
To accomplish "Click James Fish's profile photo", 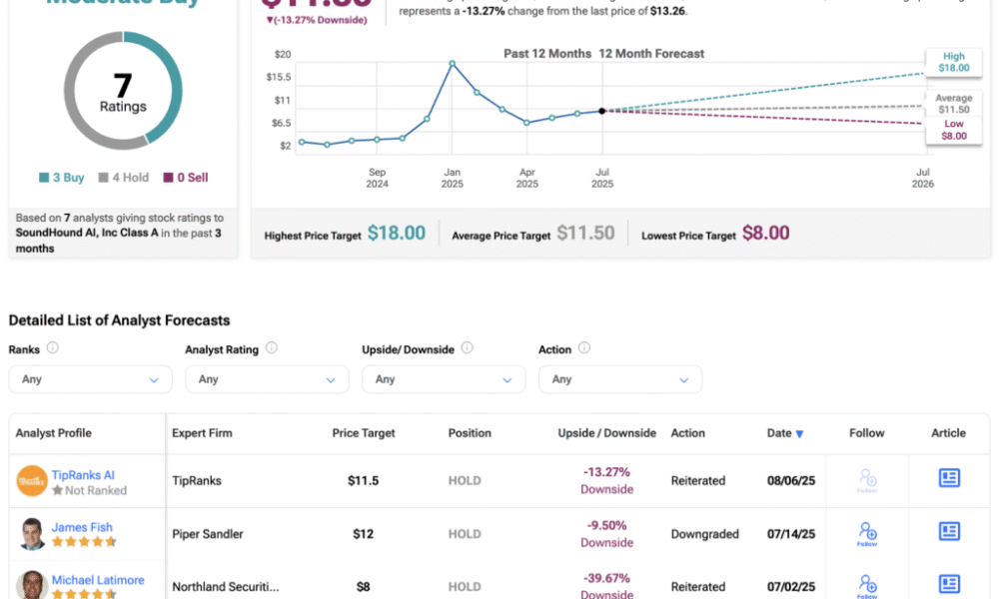I will (32, 533).
